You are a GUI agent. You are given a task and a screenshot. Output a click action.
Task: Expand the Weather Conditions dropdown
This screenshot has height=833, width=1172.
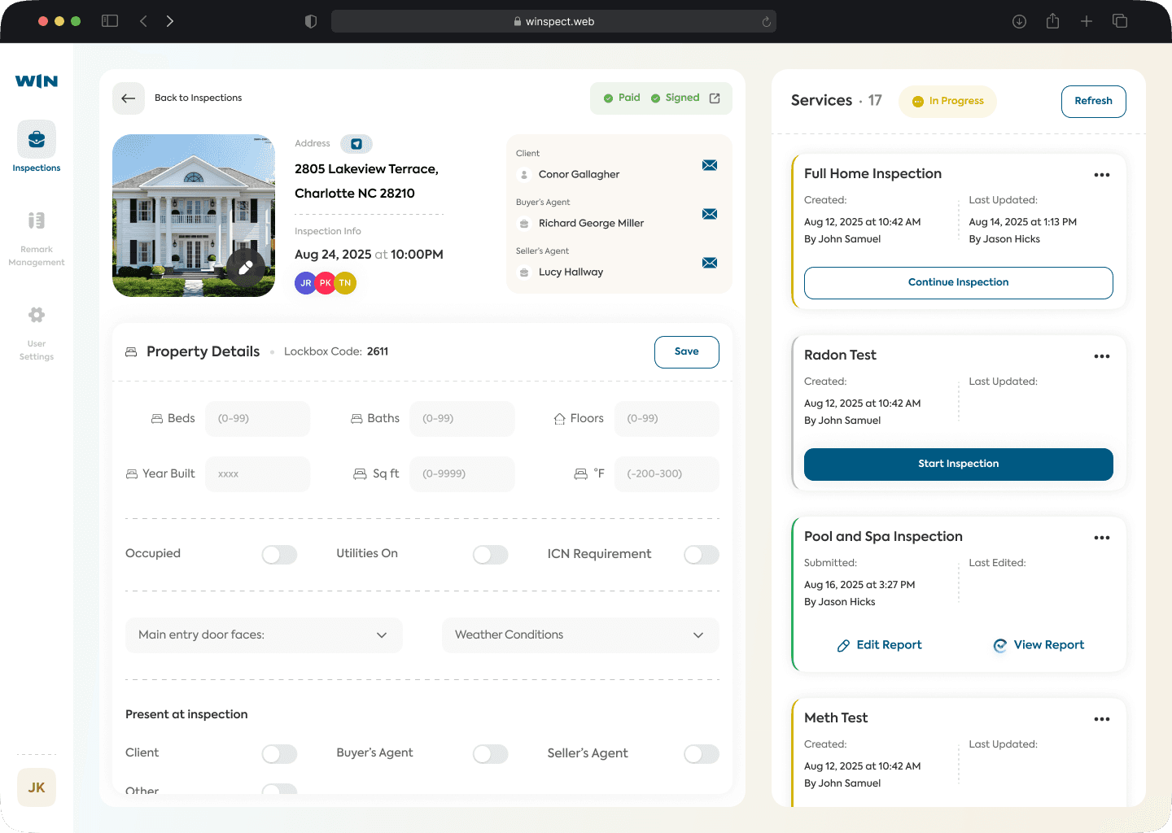point(580,635)
